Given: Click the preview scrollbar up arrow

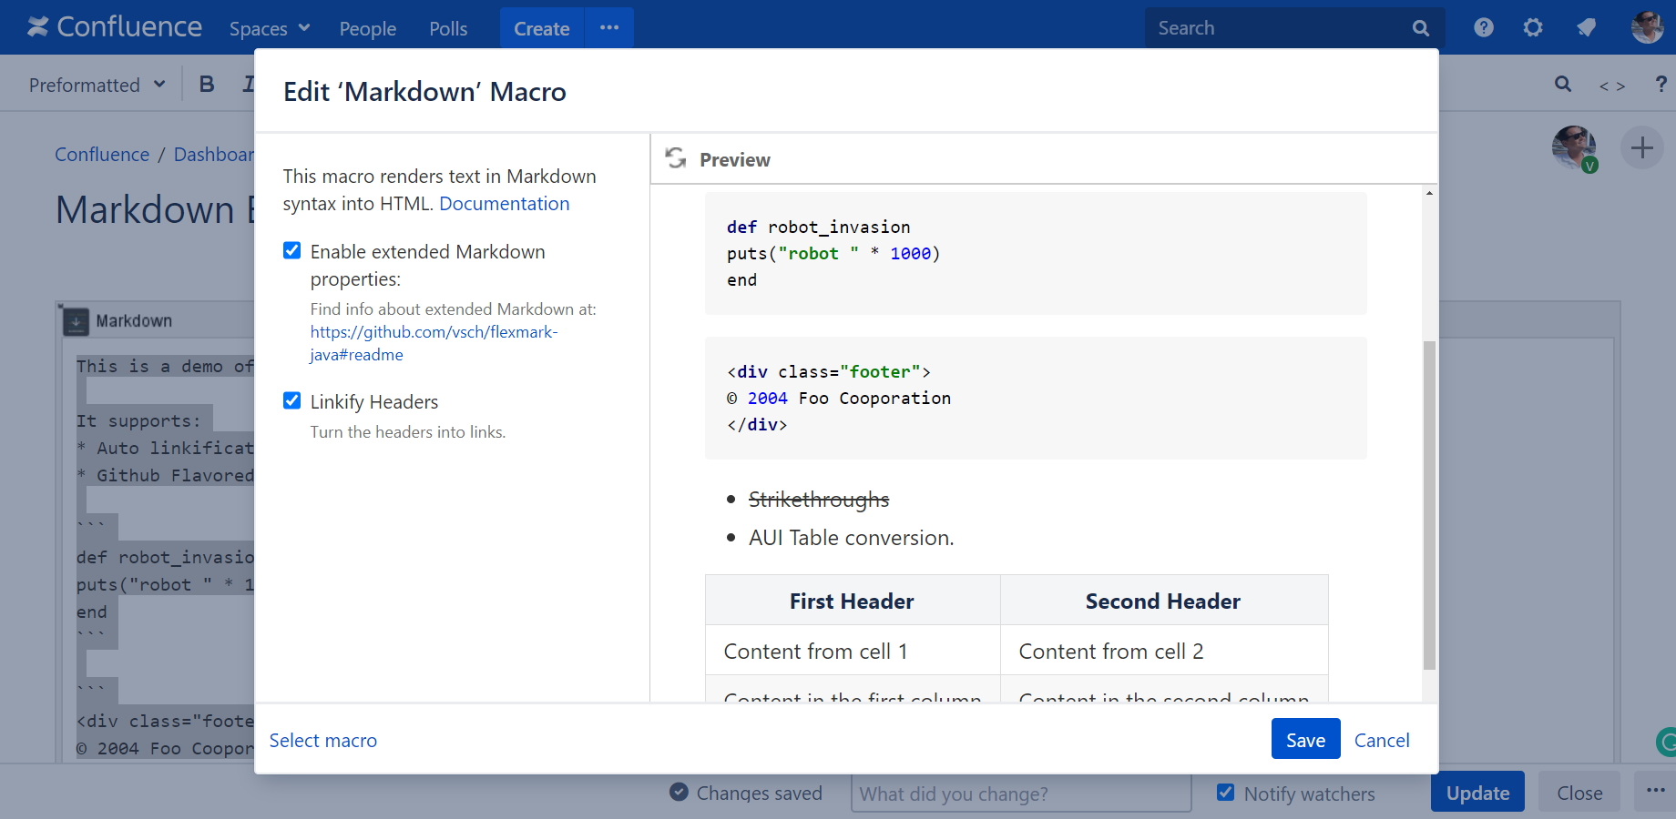Looking at the screenshot, I should (x=1429, y=193).
